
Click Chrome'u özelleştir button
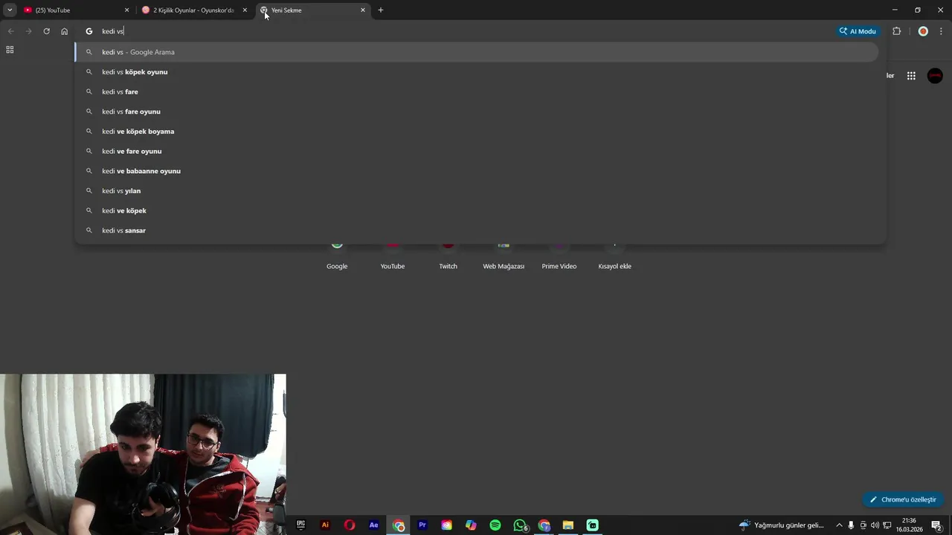tap(903, 500)
